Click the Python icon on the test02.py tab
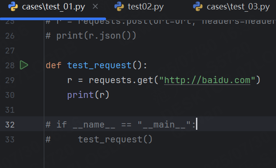This screenshot has height=168, width=276. [x=119, y=6]
